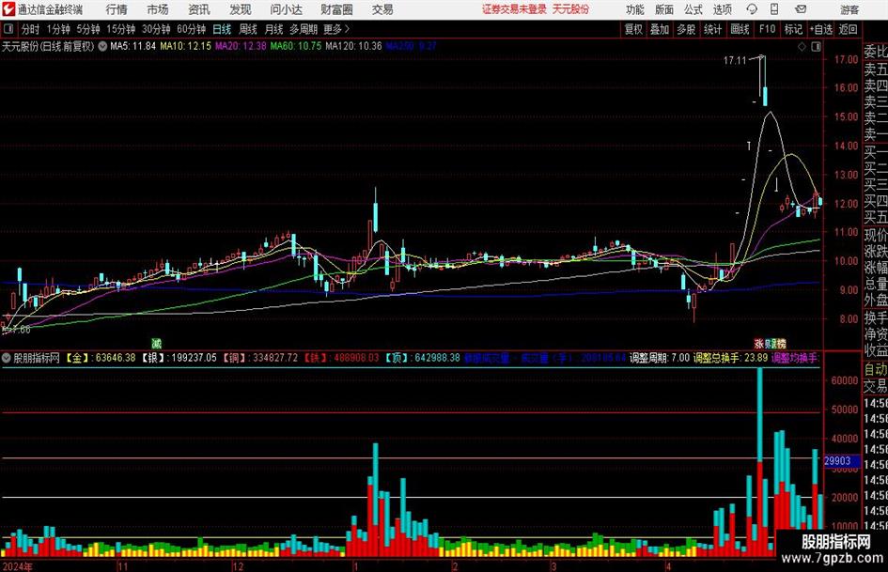Image resolution: width=888 pixels, height=572 pixels.
Task: Open the F10 company info button
Action: pos(768,29)
